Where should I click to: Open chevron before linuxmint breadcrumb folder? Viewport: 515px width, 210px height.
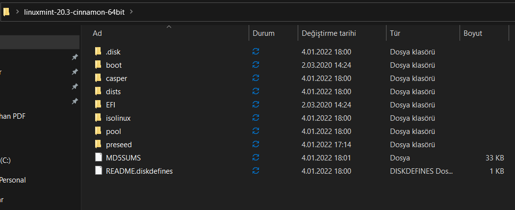pos(18,12)
